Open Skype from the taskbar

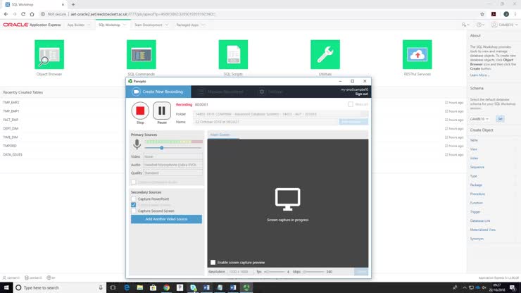(193, 287)
